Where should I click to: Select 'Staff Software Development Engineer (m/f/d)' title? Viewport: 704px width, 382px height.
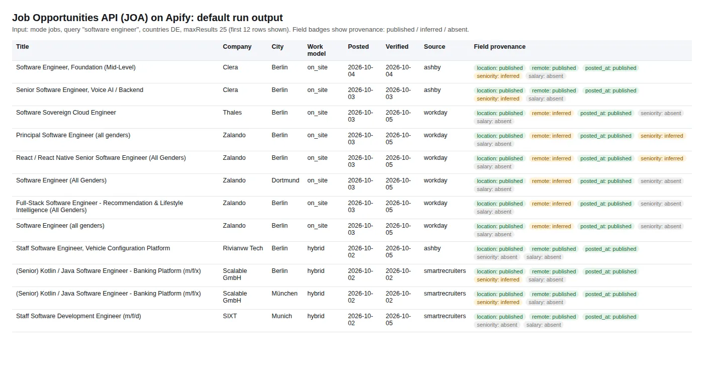[79, 316]
